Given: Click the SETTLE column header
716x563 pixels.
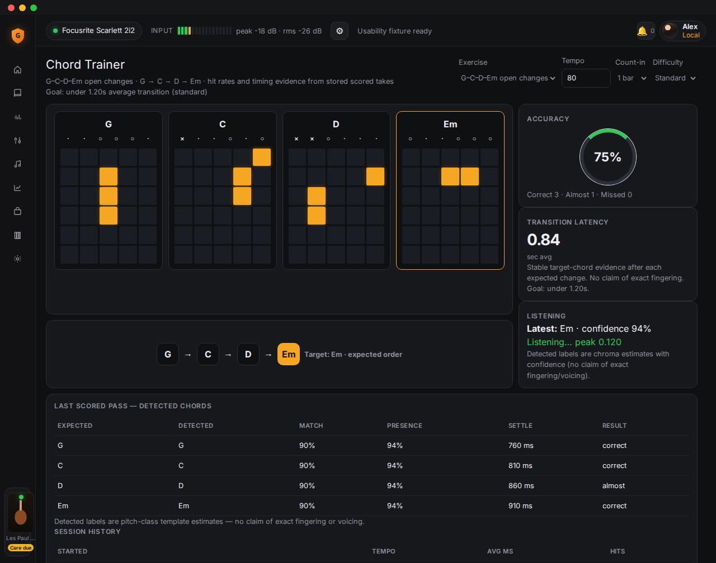Looking at the screenshot, I should [x=520, y=426].
